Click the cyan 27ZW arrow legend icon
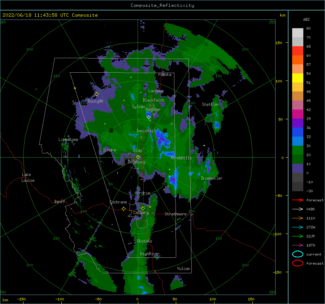Viewport: 325px width, 304px height. tap(298, 227)
